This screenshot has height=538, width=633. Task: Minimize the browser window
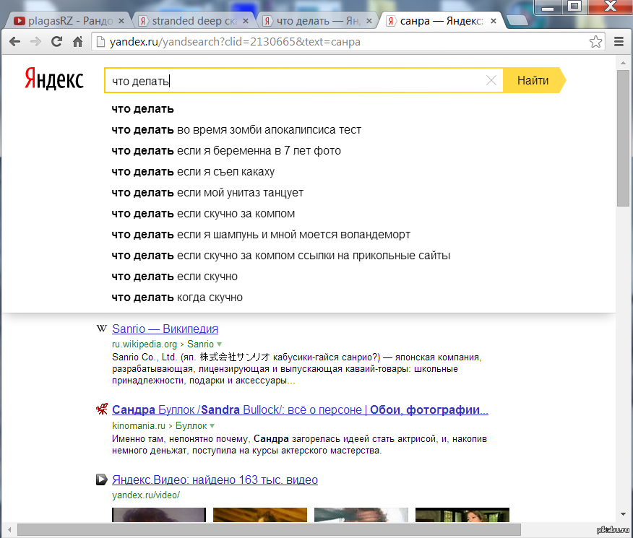click(x=548, y=6)
